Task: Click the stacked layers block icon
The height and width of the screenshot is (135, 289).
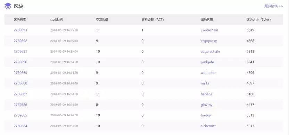Action: (x=8, y=6)
